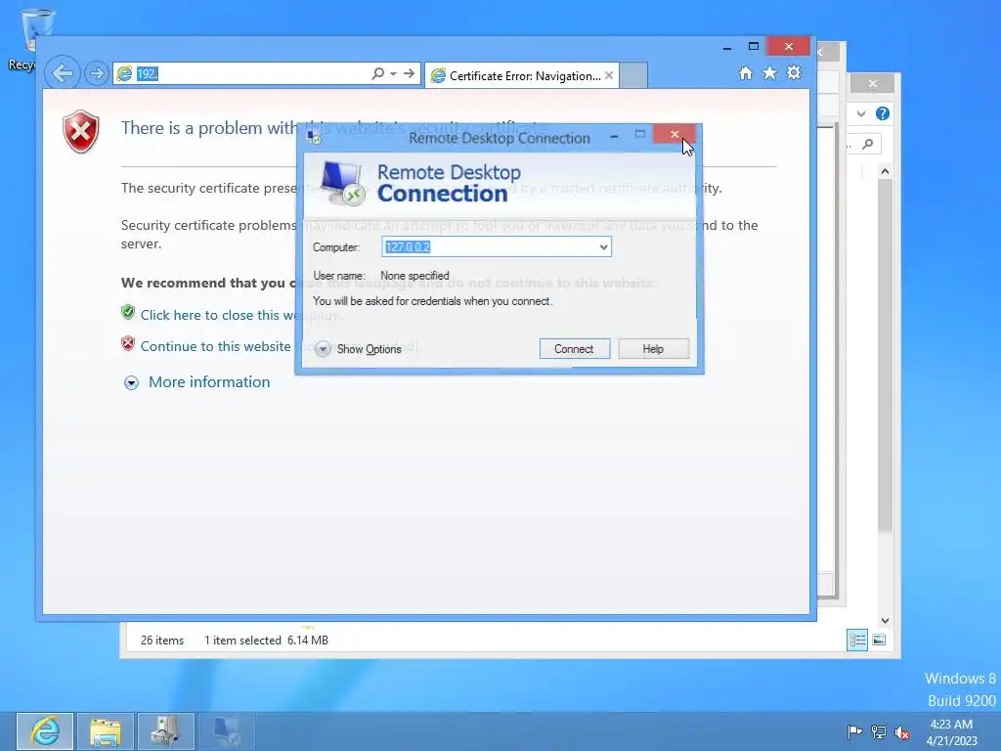The height and width of the screenshot is (751, 1001).
Task: Open File Explorer from the taskbar
Action: [x=106, y=731]
